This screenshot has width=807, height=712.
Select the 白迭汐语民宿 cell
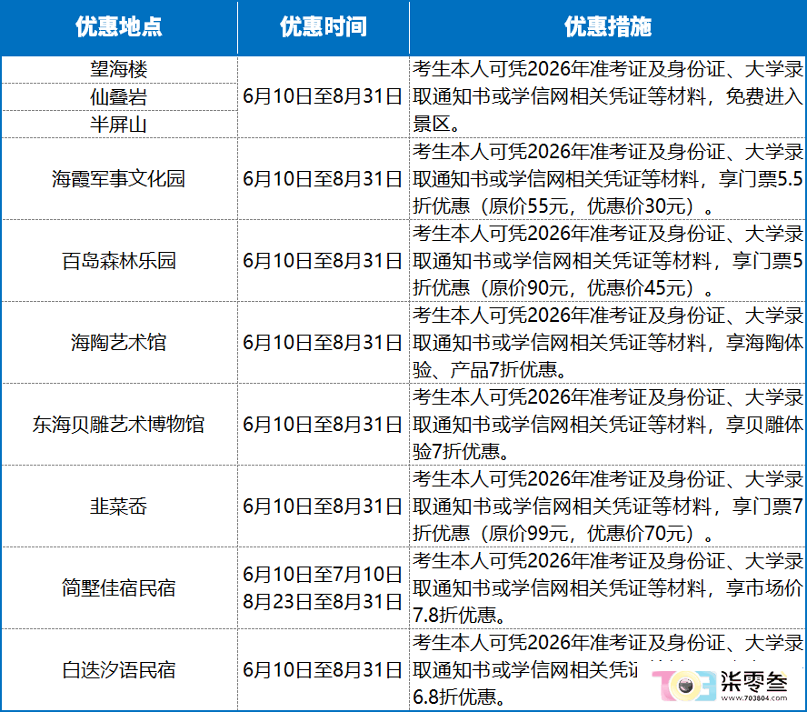pyautogui.click(x=119, y=670)
